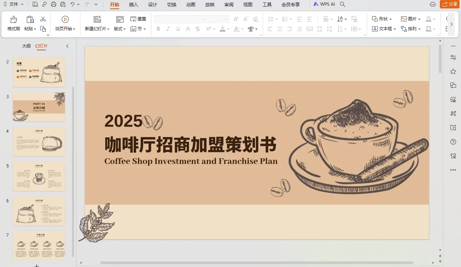Click the Save icon in the title bar
The width and height of the screenshot is (461, 267).
click(35, 4)
